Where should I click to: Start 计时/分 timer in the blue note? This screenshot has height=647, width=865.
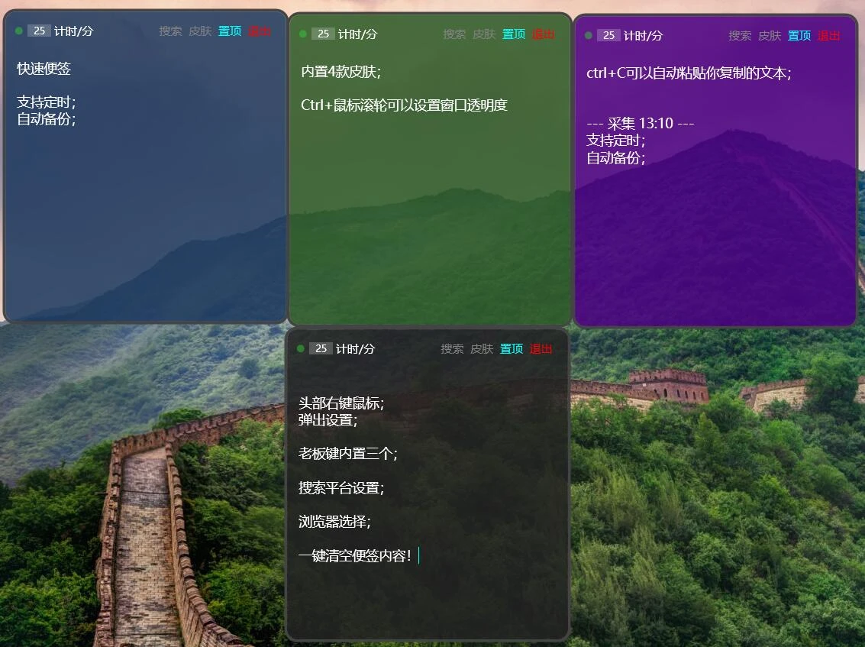coord(73,31)
